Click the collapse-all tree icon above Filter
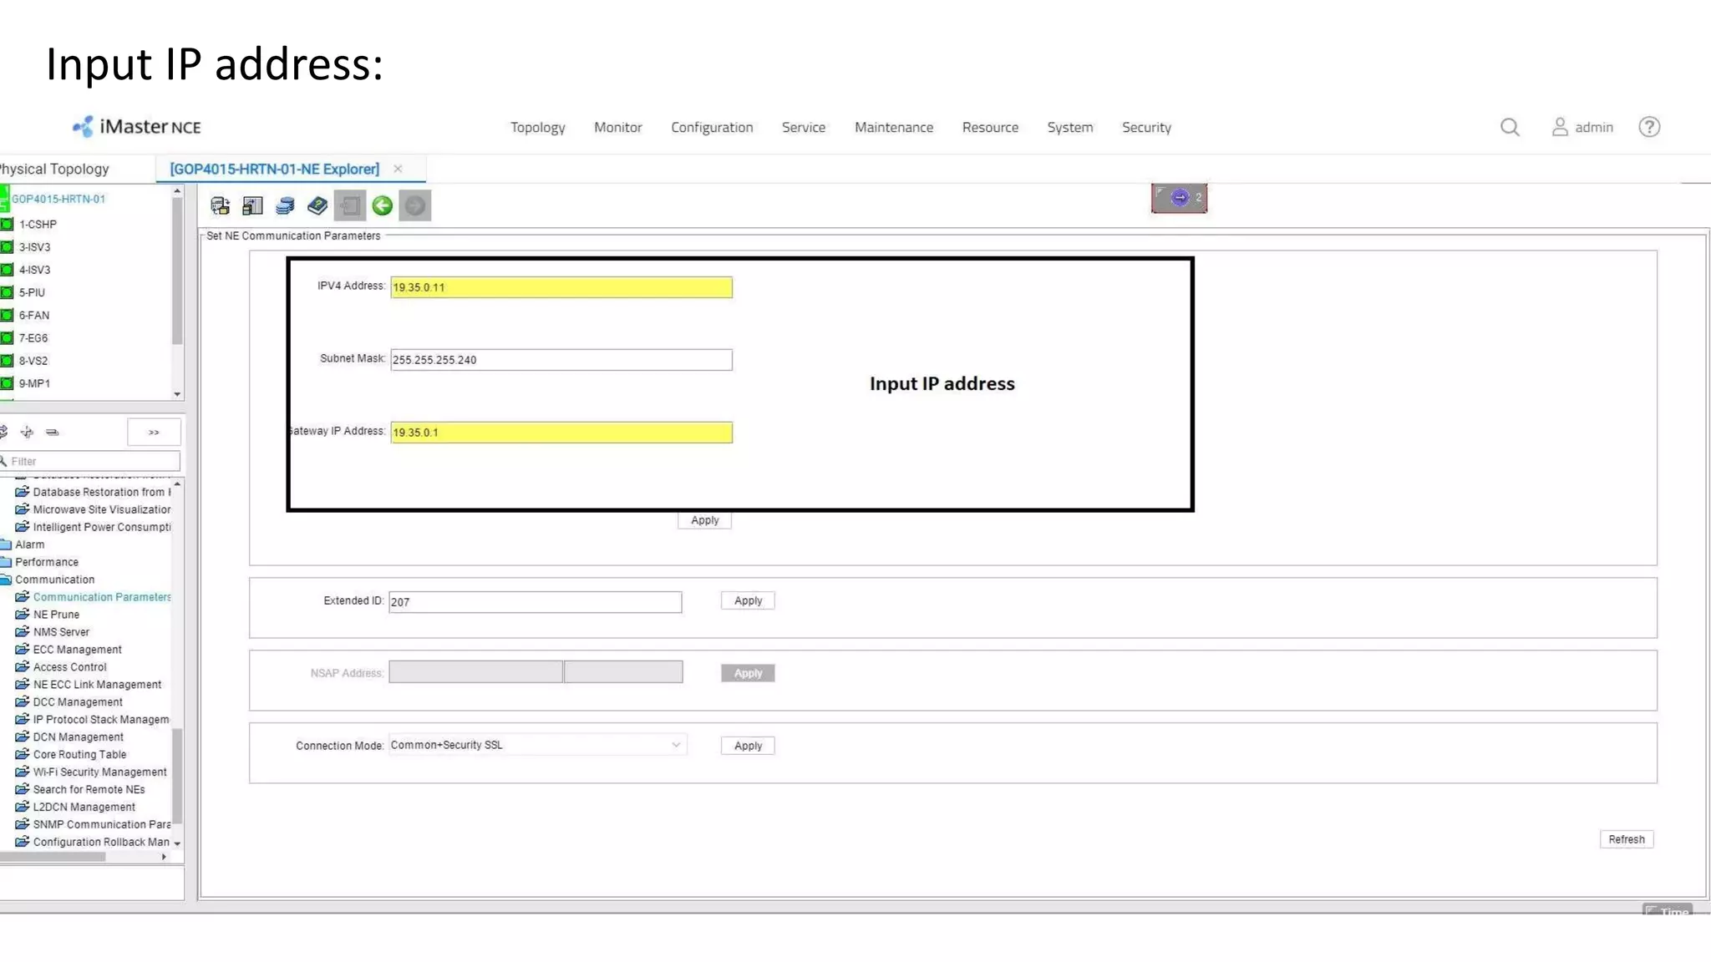Image resolution: width=1711 pixels, height=962 pixels. click(x=53, y=433)
